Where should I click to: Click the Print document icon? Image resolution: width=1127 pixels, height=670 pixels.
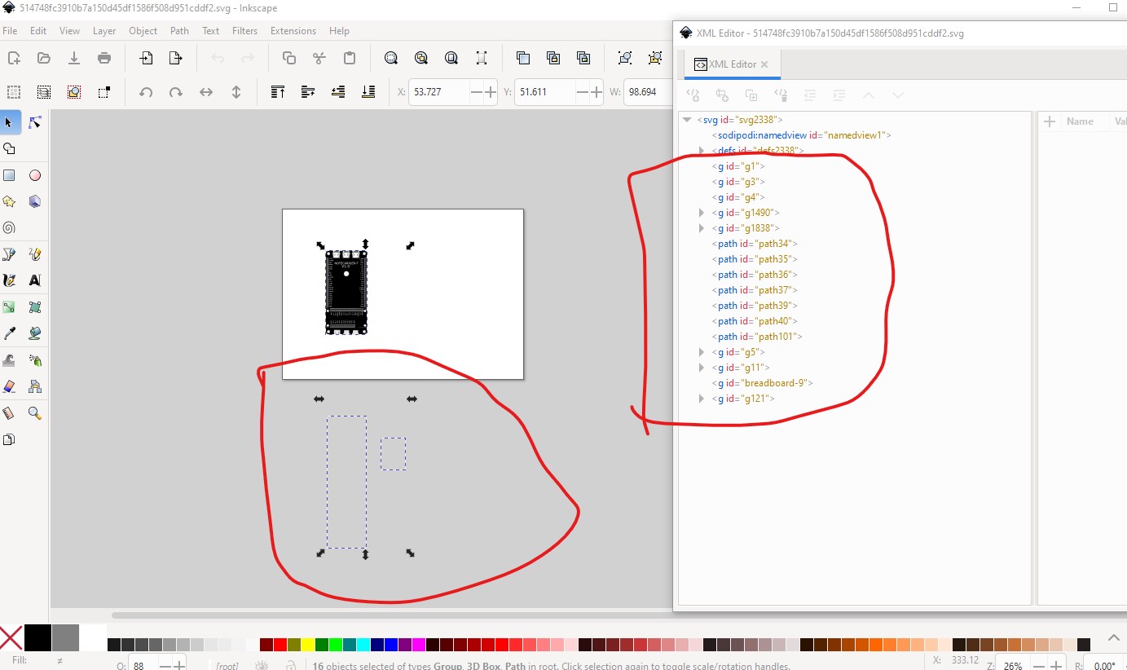[x=104, y=58]
